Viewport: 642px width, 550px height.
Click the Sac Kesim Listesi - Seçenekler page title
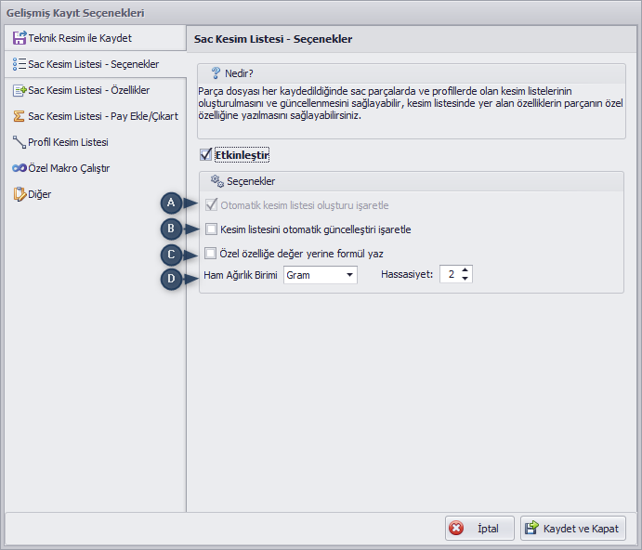(x=273, y=39)
